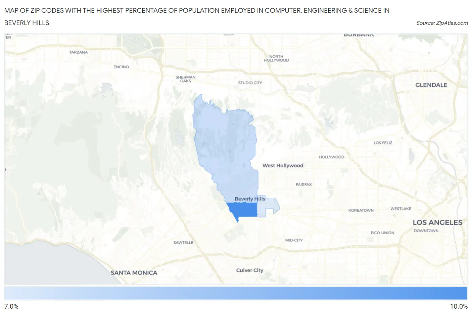This screenshot has width=472, height=314.
Task: Click the NORTH HOLLYWOOD map label
Action: [276, 58]
